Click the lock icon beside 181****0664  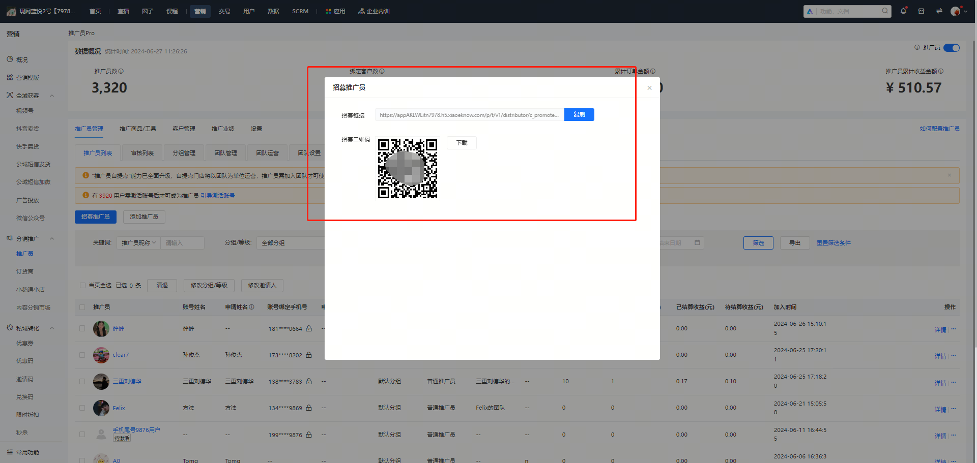tap(309, 328)
